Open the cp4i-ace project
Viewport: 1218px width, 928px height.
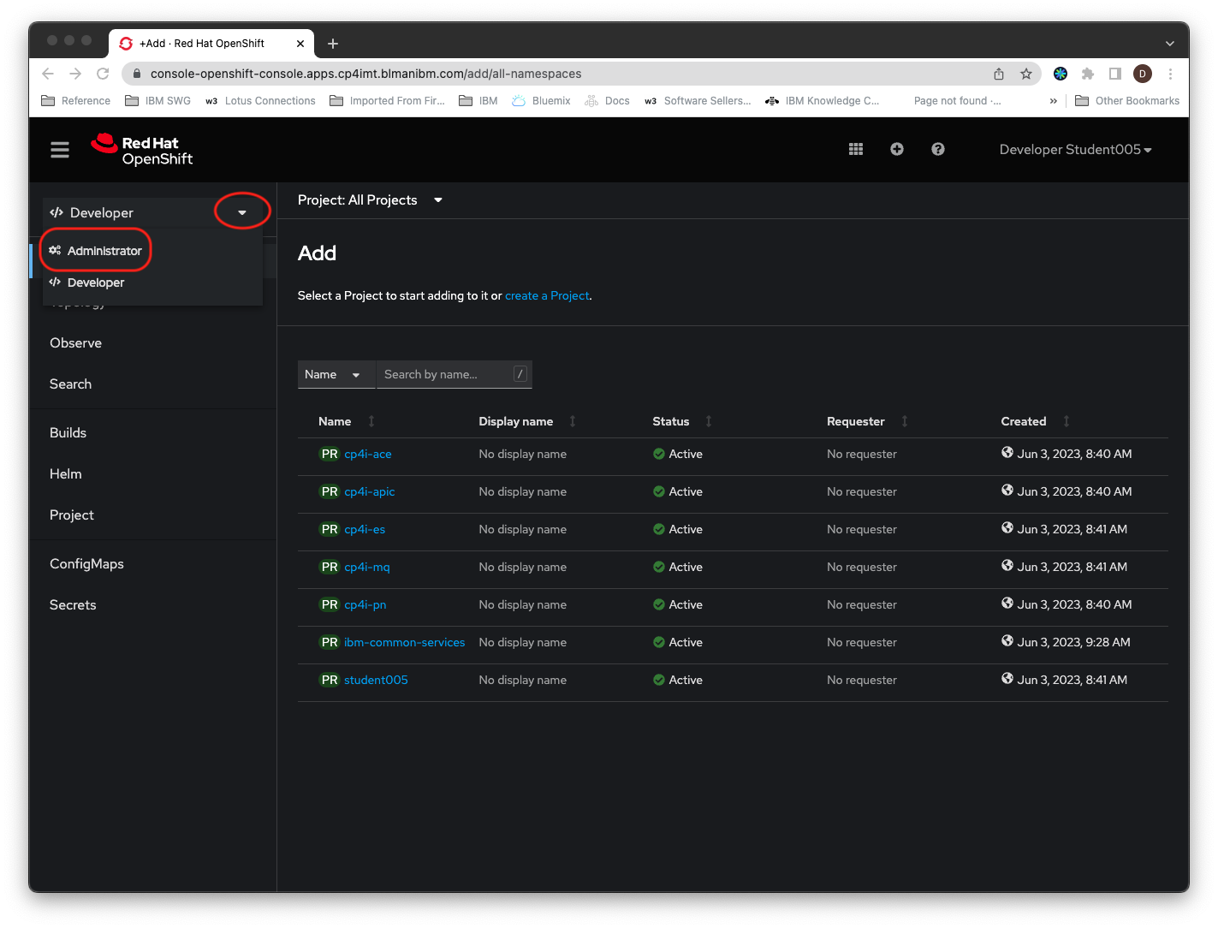click(368, 455)
